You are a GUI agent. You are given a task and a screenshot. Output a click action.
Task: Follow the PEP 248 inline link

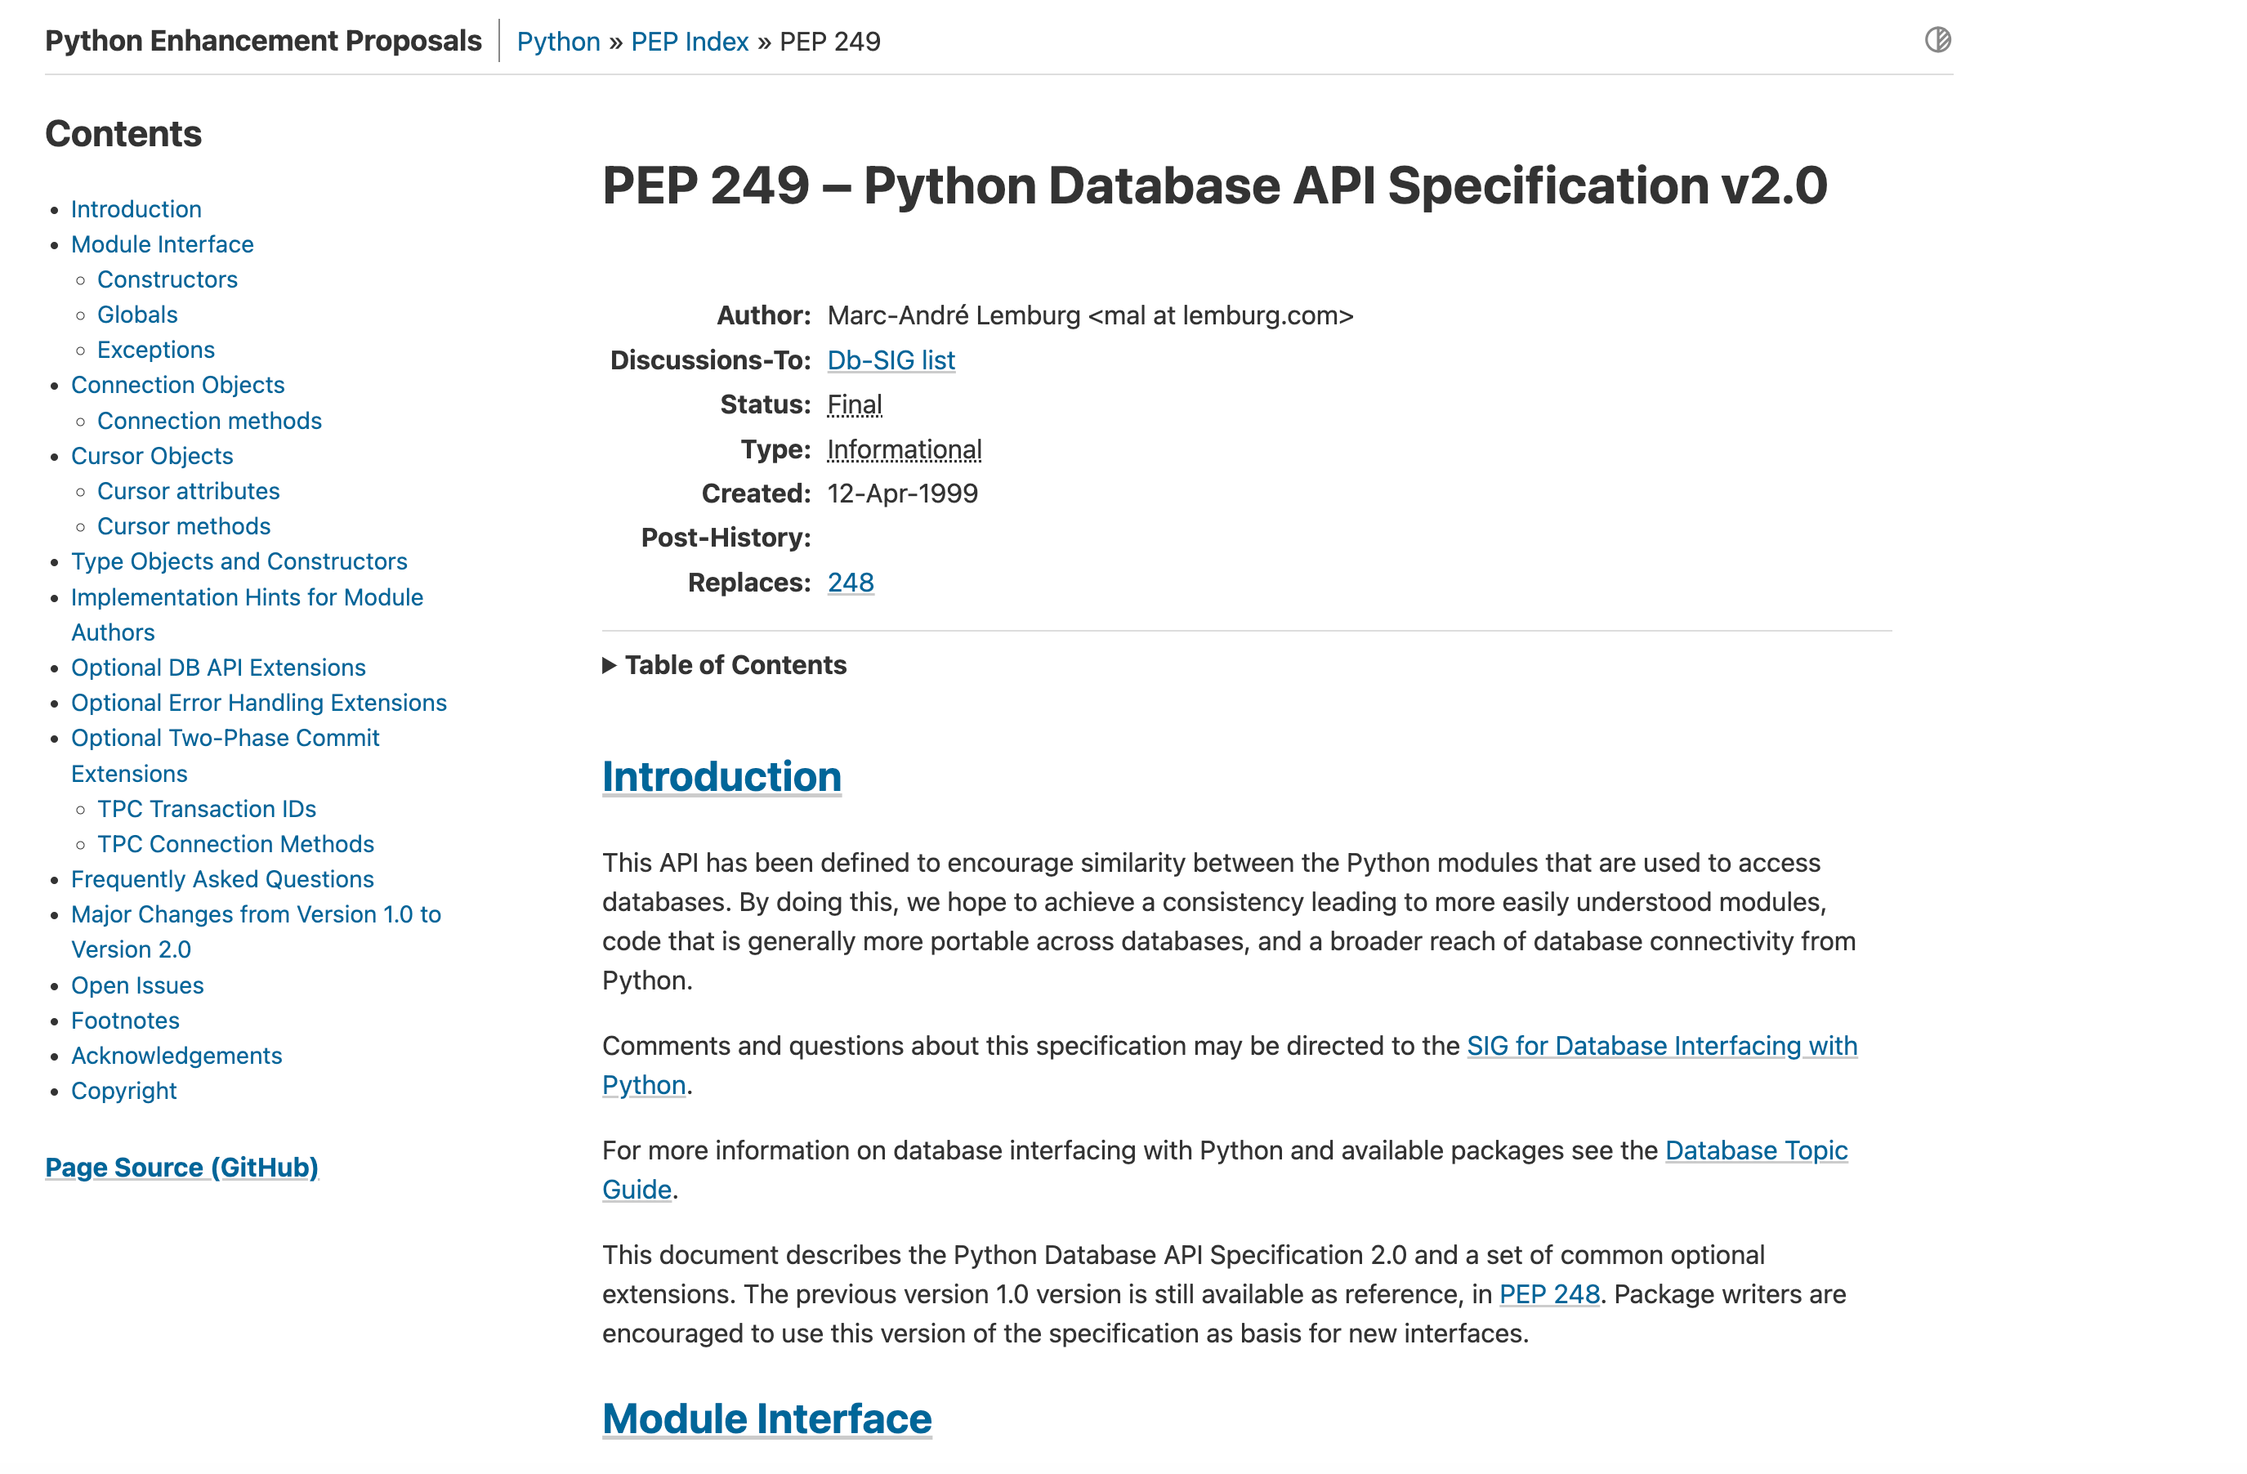1549,1293
